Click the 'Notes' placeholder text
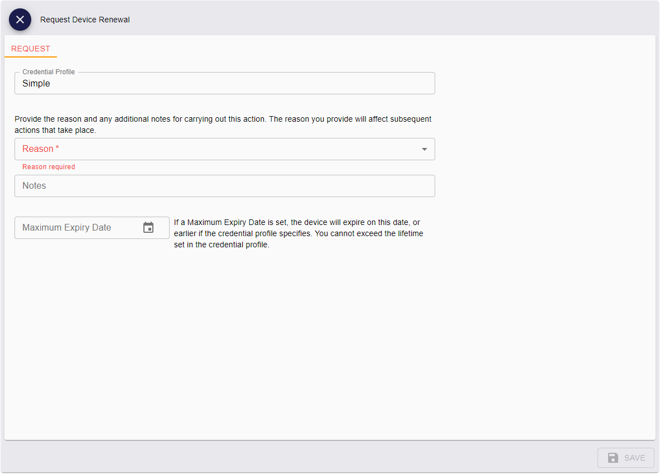 click(x=34, y=186)
